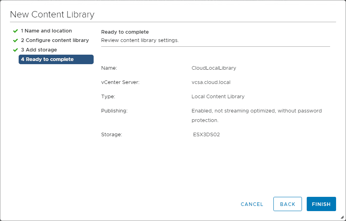
Task: Cancel the New Content Library wizard
Action: (252, 204)
